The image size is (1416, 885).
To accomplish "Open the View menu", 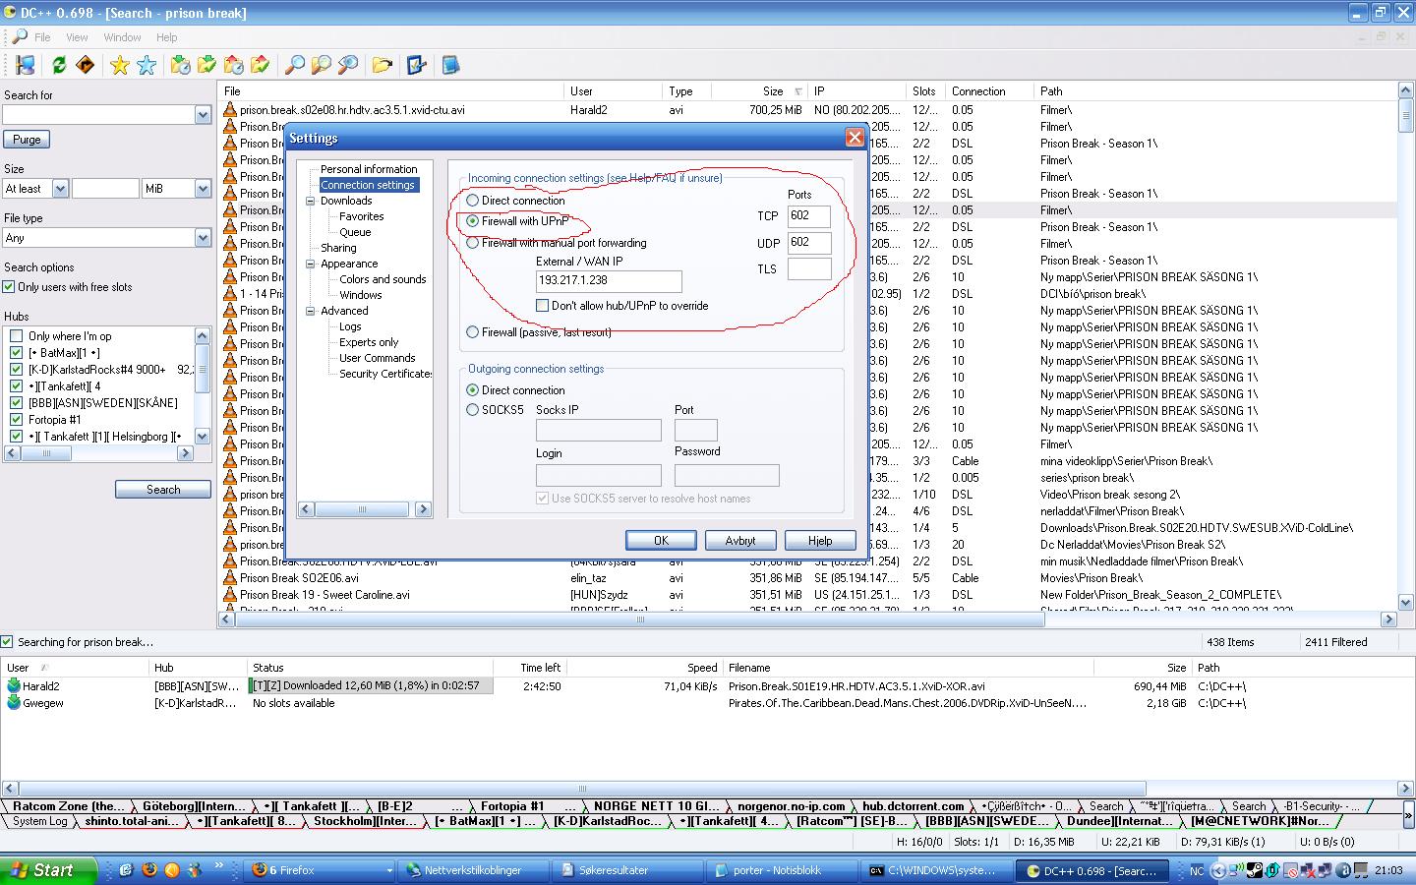I will pyautogui.click(x=77, y=37).
